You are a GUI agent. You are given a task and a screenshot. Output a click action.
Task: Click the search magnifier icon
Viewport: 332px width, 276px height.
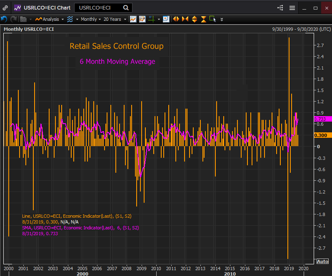(x=126, y=8)
